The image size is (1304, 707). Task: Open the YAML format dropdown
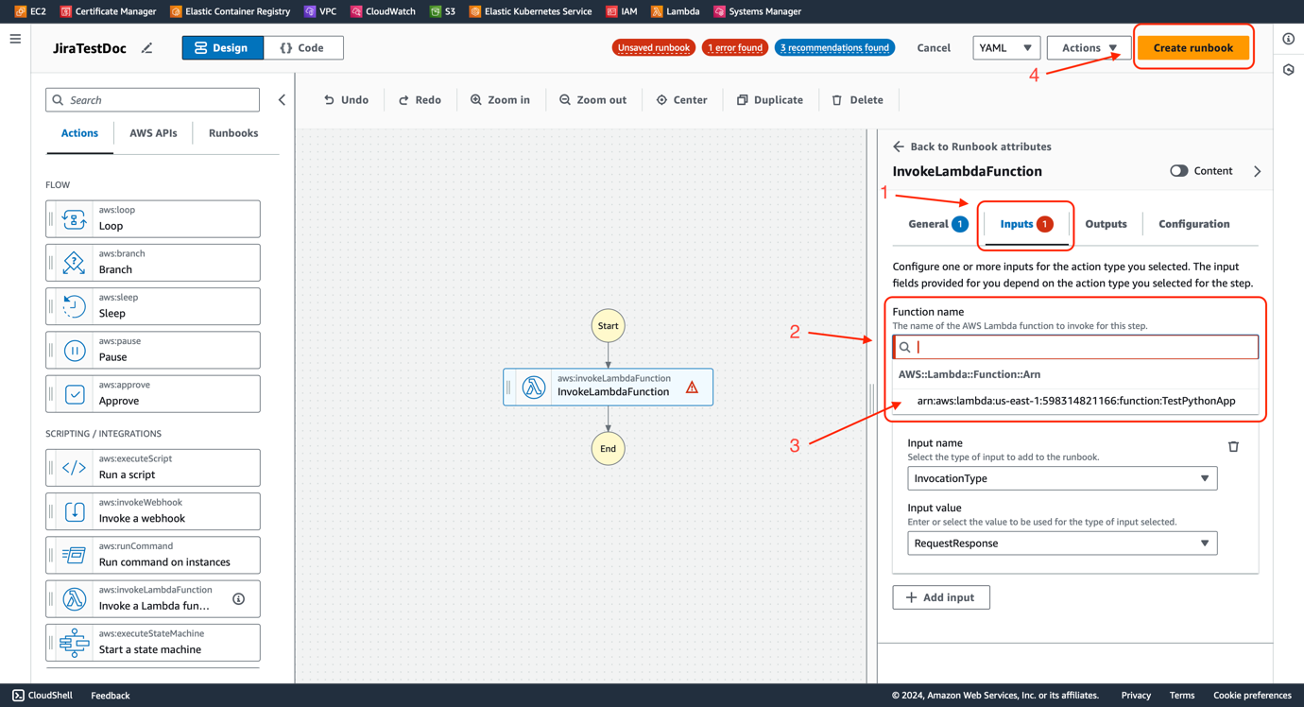[x=1006, y=47]
